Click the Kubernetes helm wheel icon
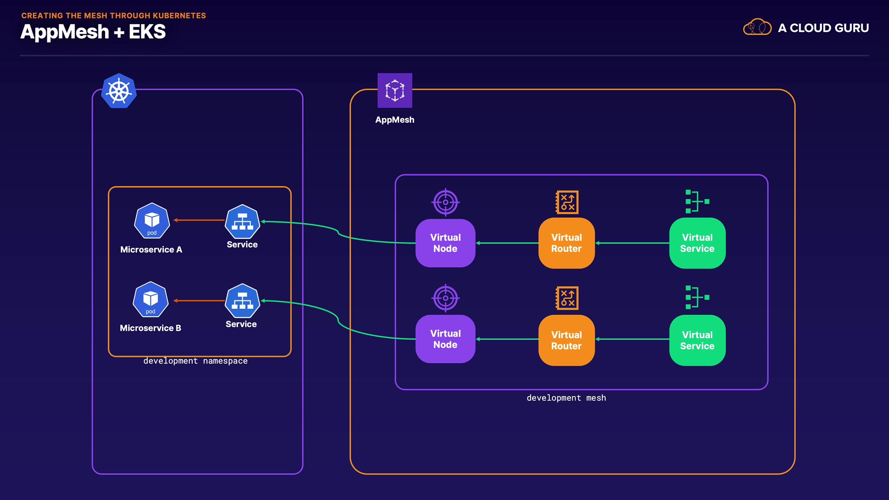This screenshot has width=889, height=500. tap(119, 91)
